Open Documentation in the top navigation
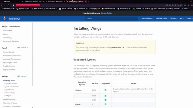Viewport: 193px width, 108px height. click(147, 19)
